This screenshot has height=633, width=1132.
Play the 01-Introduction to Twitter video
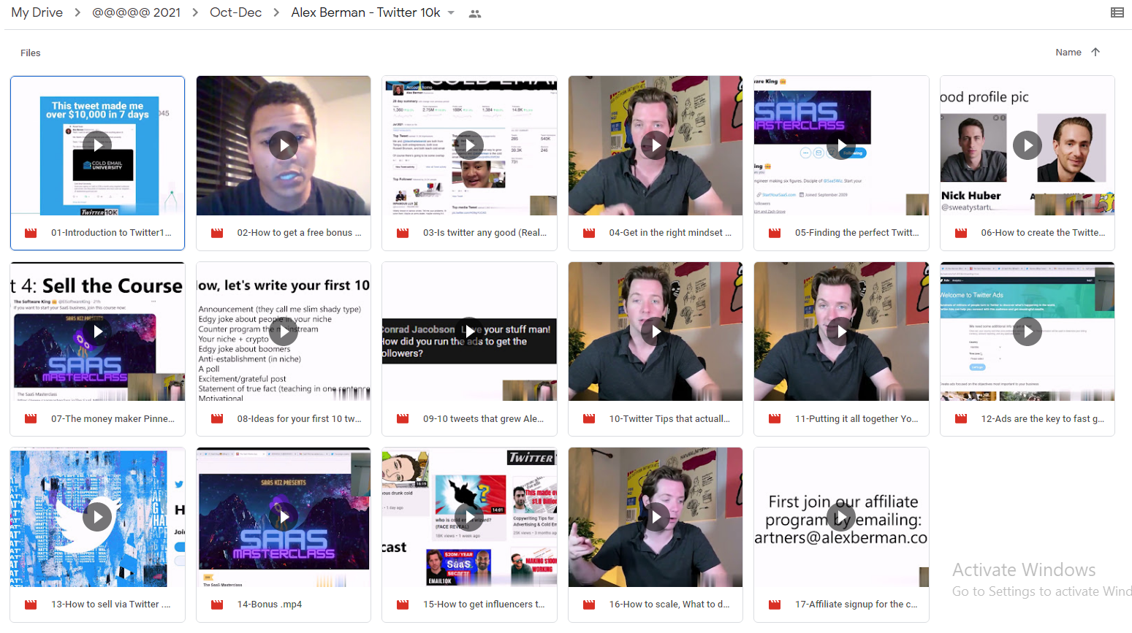97,145
